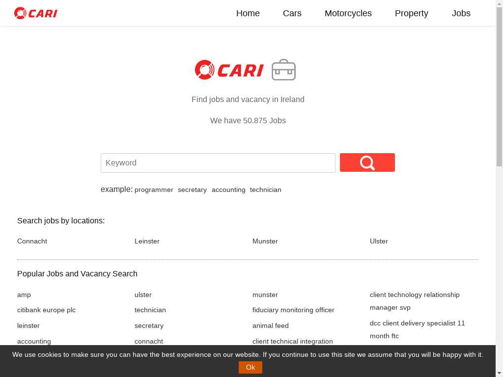
Task: Choose the 'technician' example keyword
Action: [266, 190]
